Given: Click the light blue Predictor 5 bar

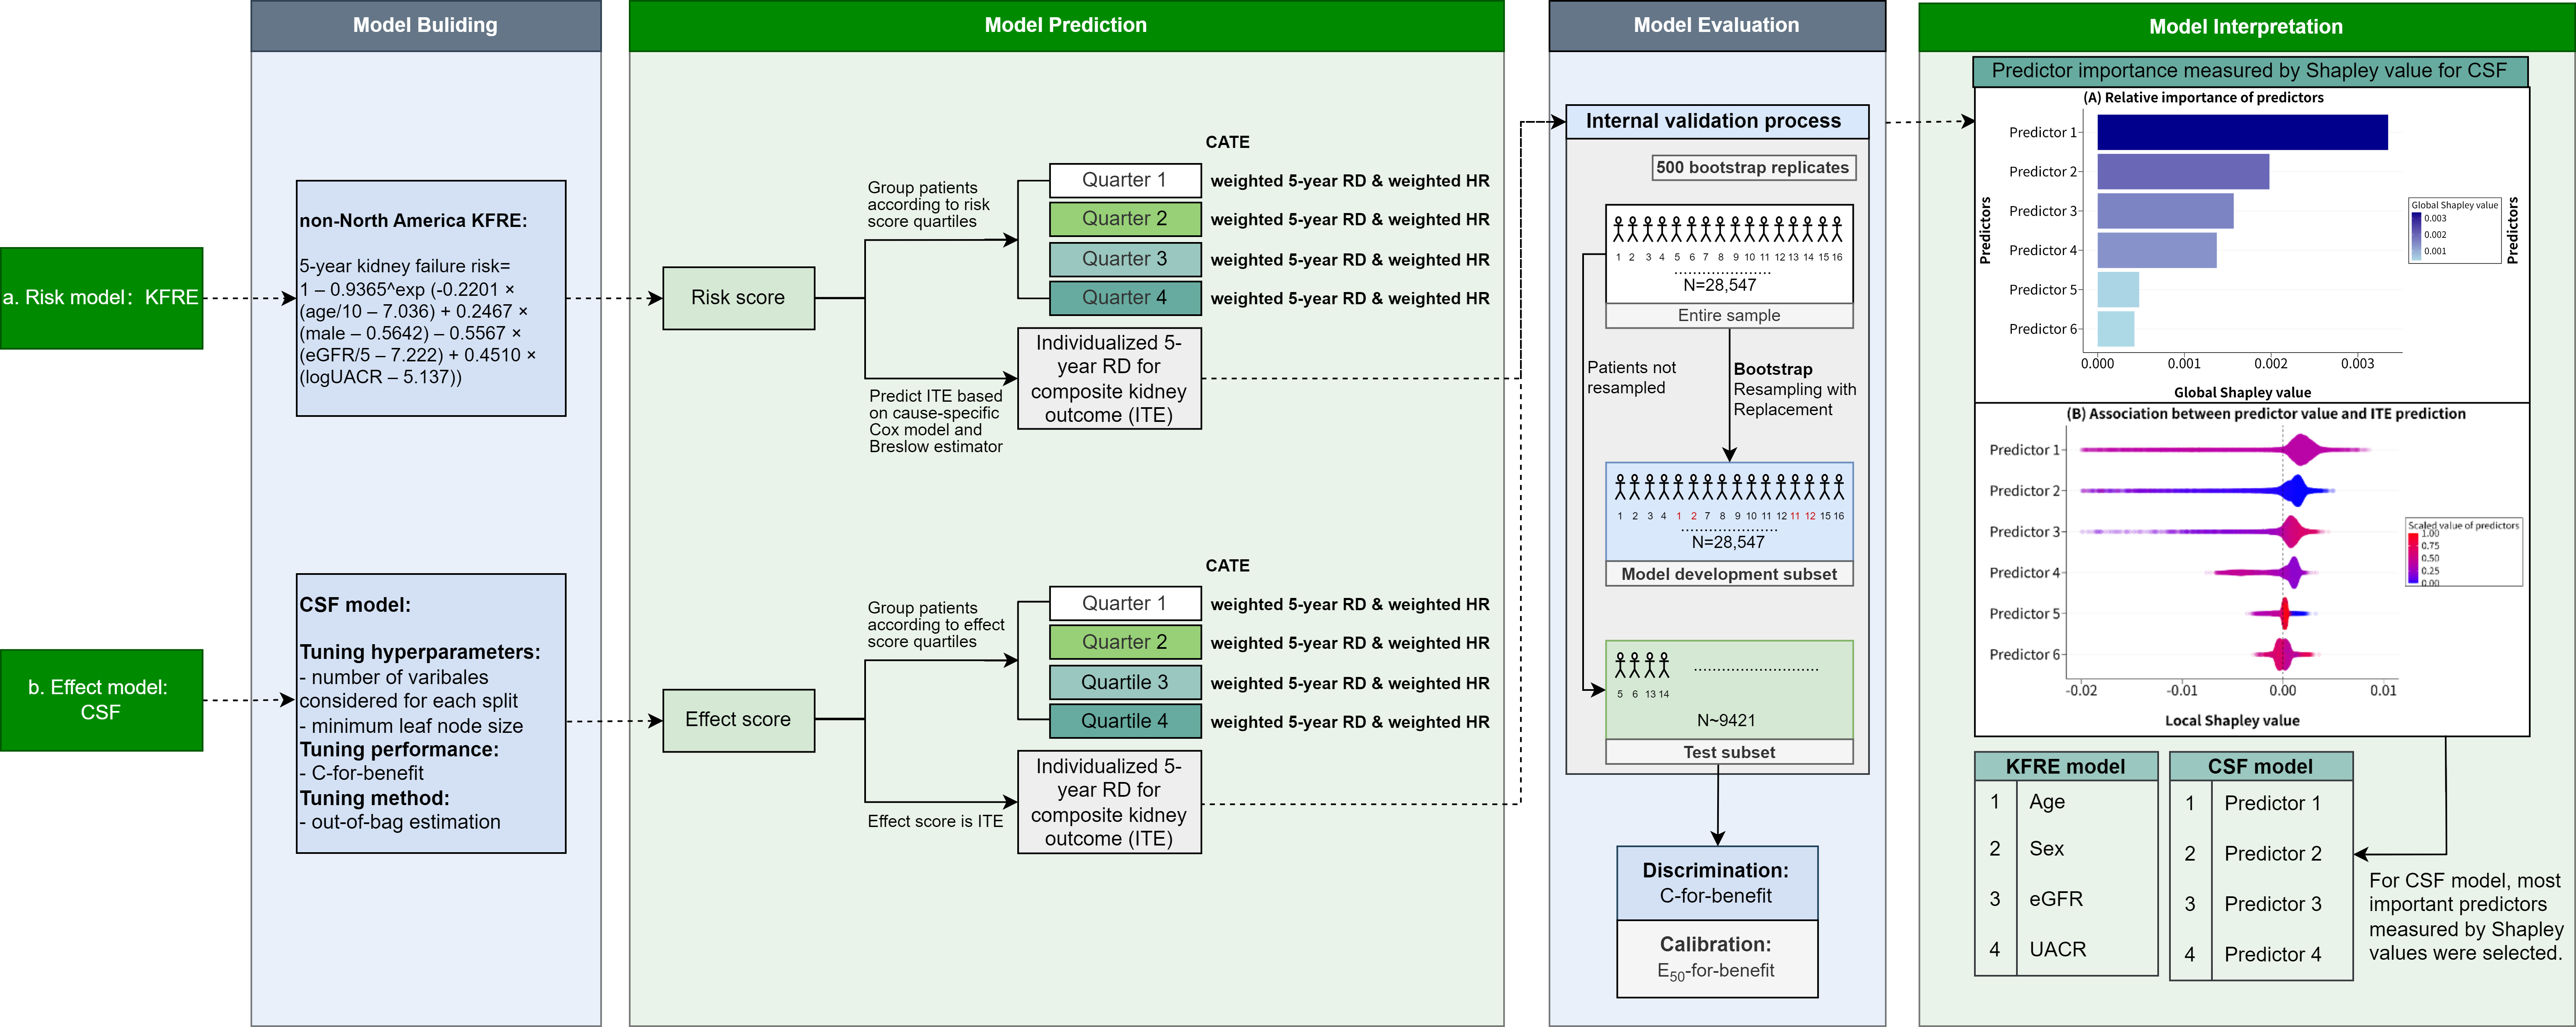Looking at the screenshot, I should [x=2118, y=289].
